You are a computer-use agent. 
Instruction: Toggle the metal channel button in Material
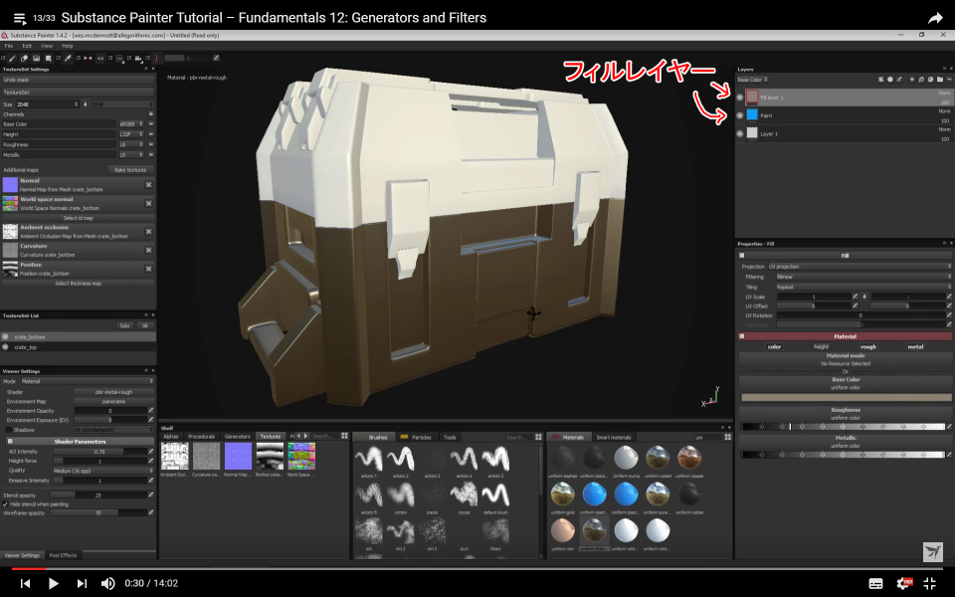pyautogui.click(x=915, y=346)
